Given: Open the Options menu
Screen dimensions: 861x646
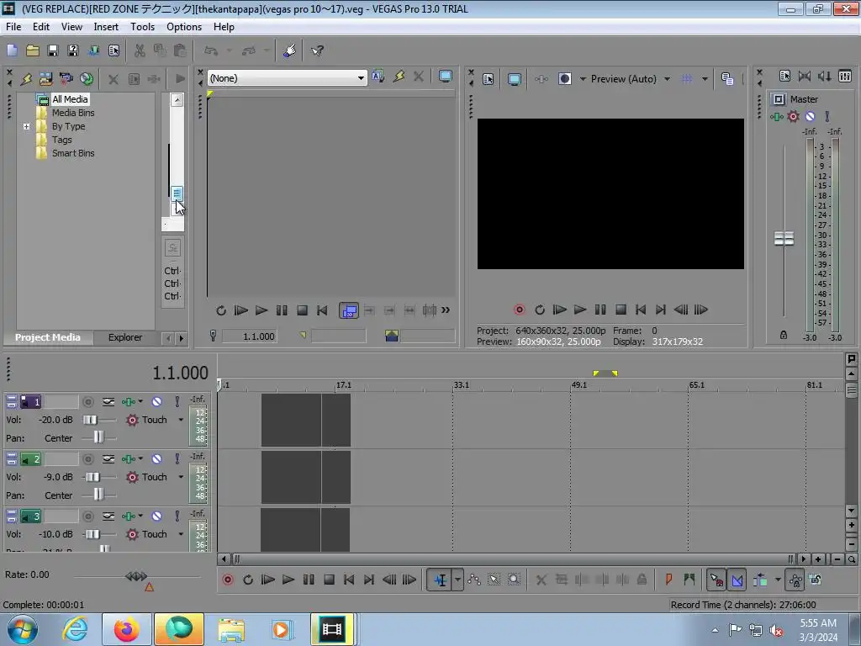Looking at the screenshot, I should click(184, 27).
